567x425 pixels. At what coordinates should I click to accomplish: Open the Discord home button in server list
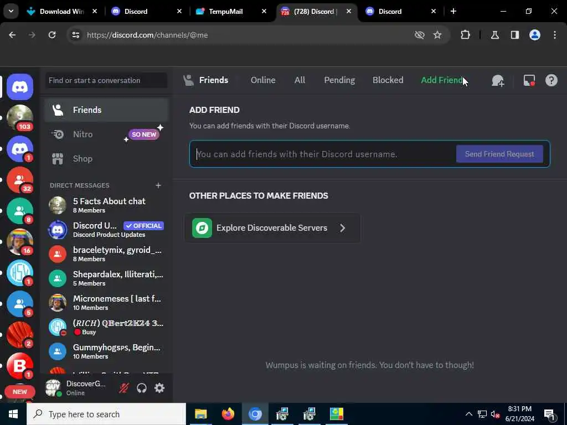20,87
